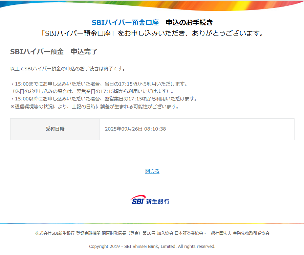Select the 受付日時 label cell

click(x=55, y=129)
